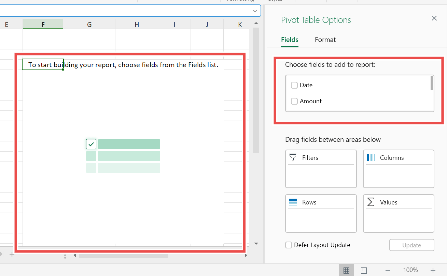Close the Pivot Table Options pane
This screenshot has width=447, height=276.
click(434, 18)
